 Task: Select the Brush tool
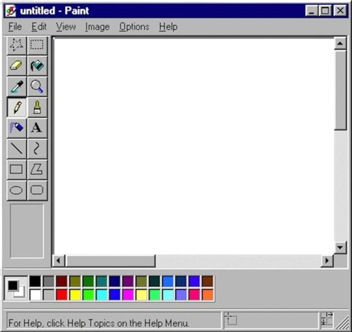[37, 107]
